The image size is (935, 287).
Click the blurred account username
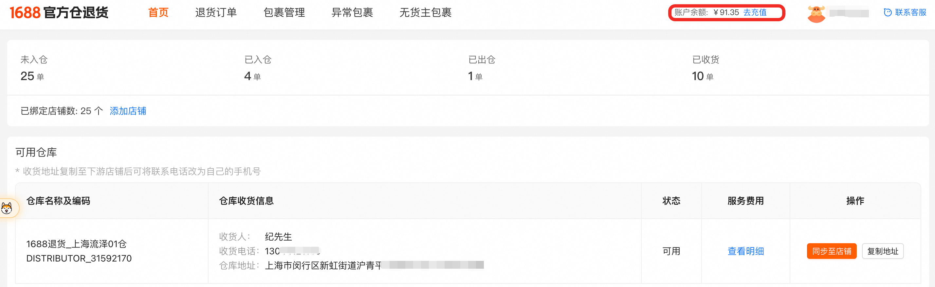(849, 13)
